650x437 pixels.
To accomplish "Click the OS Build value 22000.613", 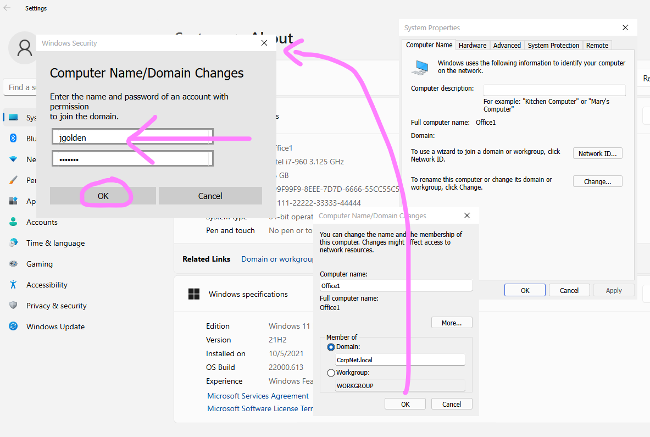I will point(286,367).
